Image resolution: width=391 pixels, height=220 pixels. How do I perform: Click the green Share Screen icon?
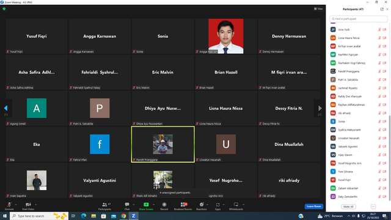point(146,205)
